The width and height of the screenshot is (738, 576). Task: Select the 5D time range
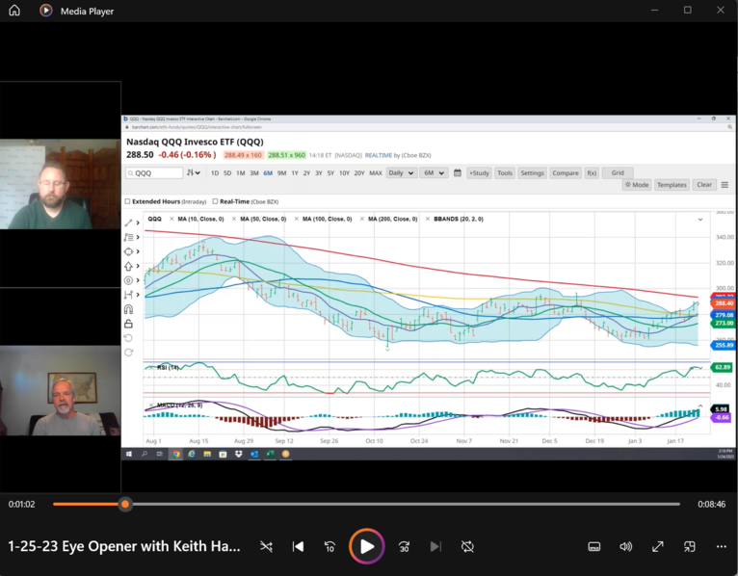(227, 173)
